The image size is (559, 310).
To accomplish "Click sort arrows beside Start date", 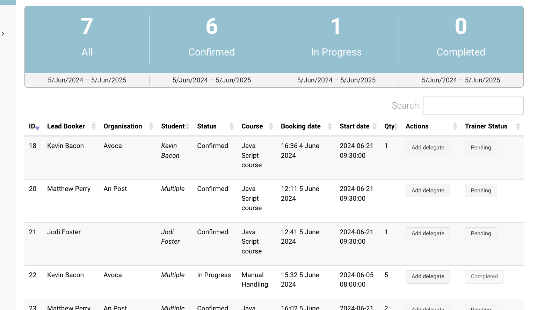I will pos(375,126).
